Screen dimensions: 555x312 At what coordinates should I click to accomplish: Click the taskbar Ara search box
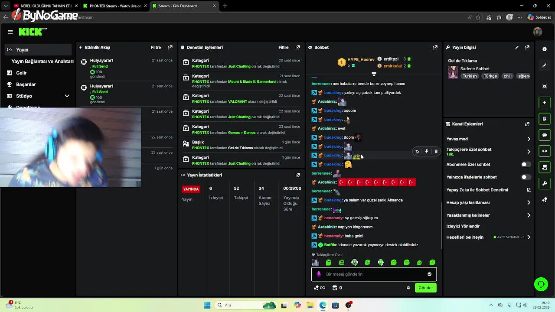click(x=246, y=305)
